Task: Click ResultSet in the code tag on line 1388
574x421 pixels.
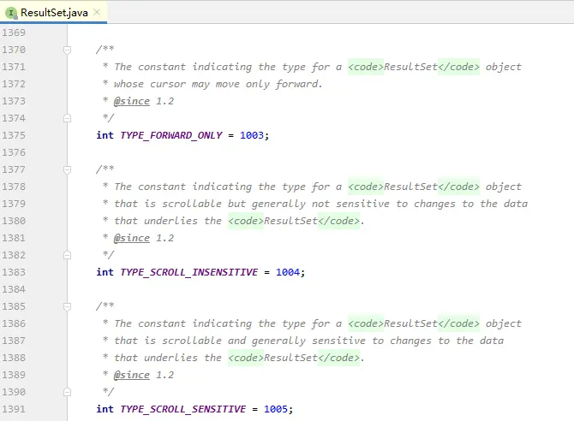Action: (290, 358)
